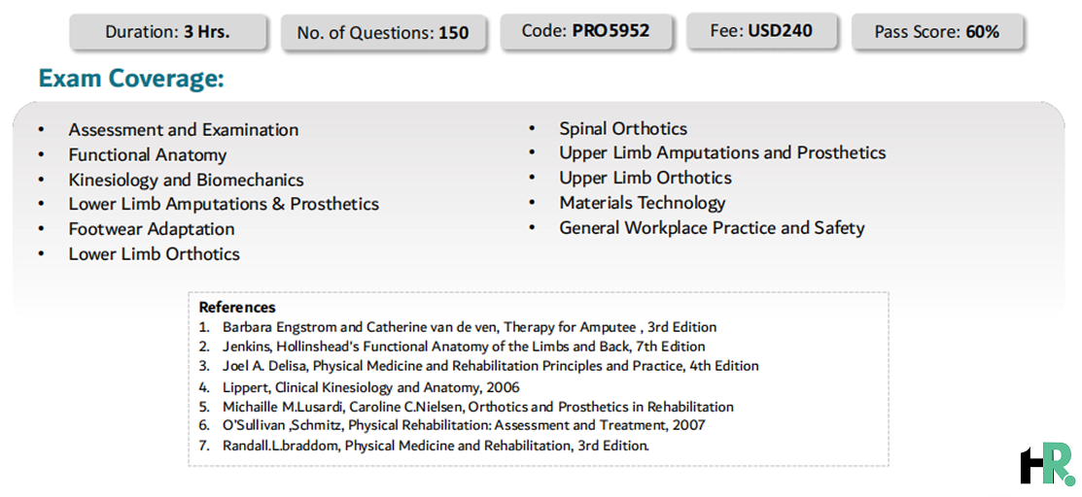Click the No. of Questions: 150 badge
1082x497 pixels.
tap(383, 32)
